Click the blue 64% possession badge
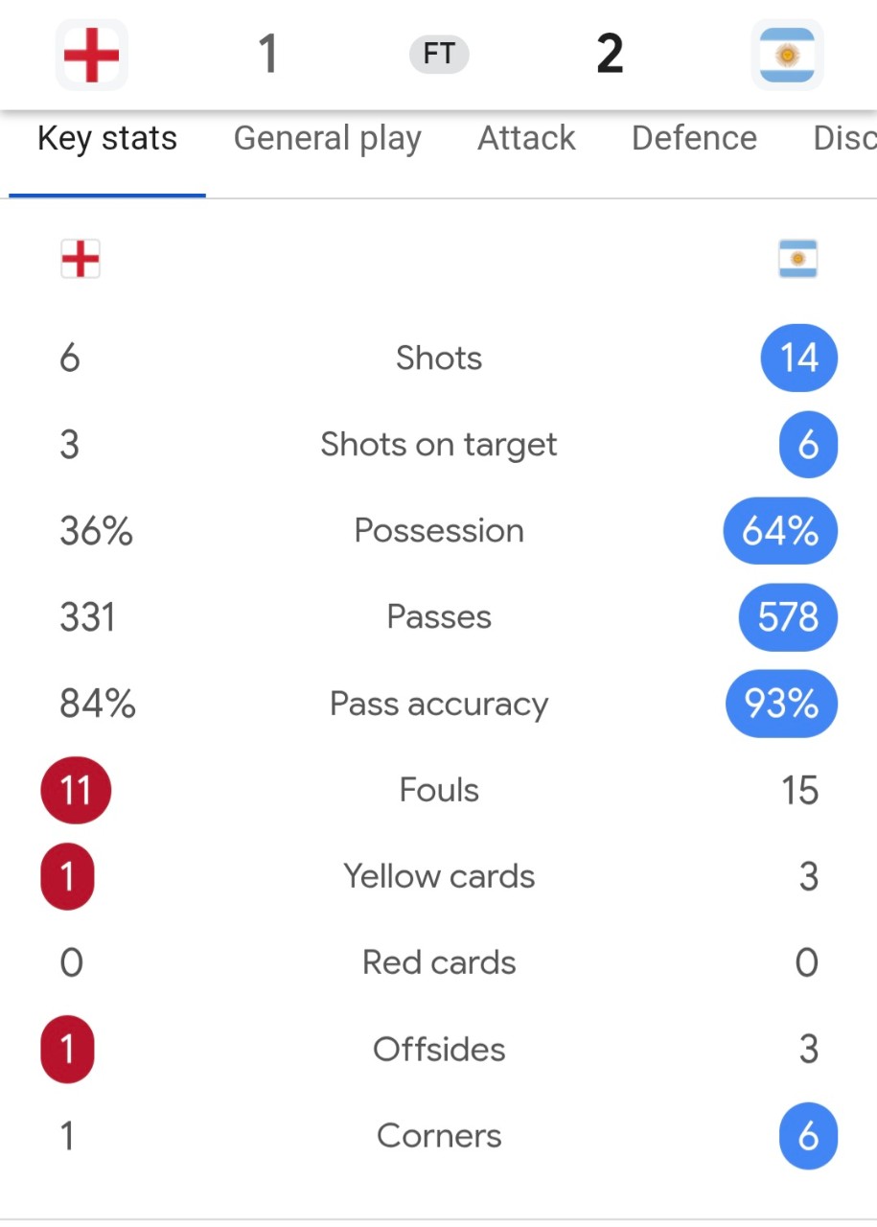877x1227 pixels. pyautogui.click(x=780, y=531)
